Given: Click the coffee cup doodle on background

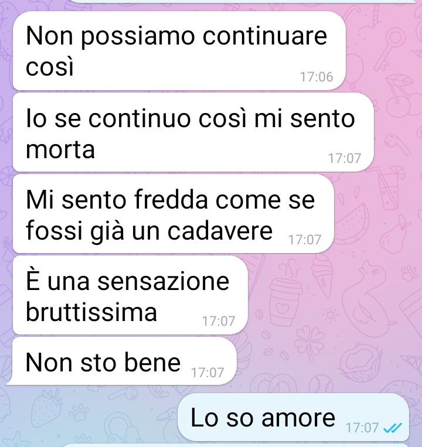Looking at the screenshot, I should pyautogui.click(x=285, y=301).
